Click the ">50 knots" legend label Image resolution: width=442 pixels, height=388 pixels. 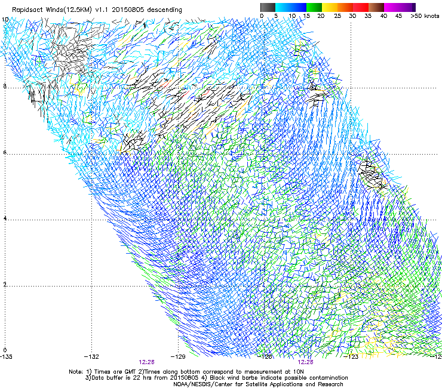(x=425, y=16)
